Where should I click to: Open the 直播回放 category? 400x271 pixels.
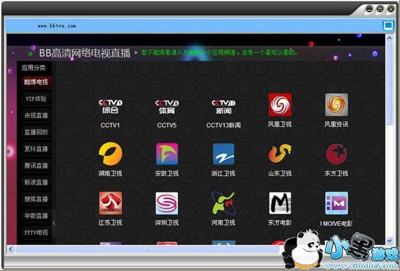(36, 132)
